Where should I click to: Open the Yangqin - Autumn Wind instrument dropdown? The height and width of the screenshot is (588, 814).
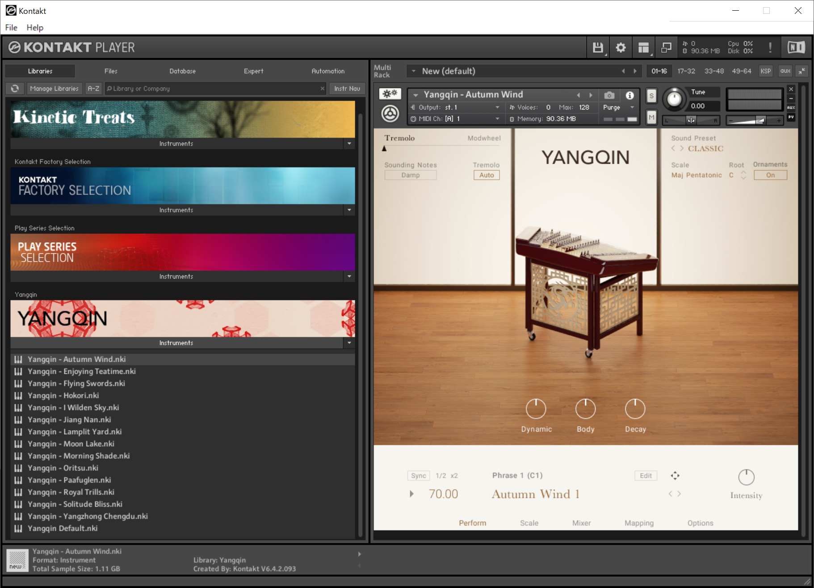pyautogui.click(x=415, y=95)
